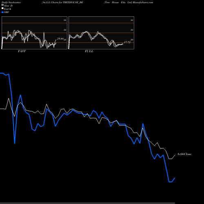Click the '6.66Close' price label
The width and height of the screenshot is (204, 204).
click(184, 154)
